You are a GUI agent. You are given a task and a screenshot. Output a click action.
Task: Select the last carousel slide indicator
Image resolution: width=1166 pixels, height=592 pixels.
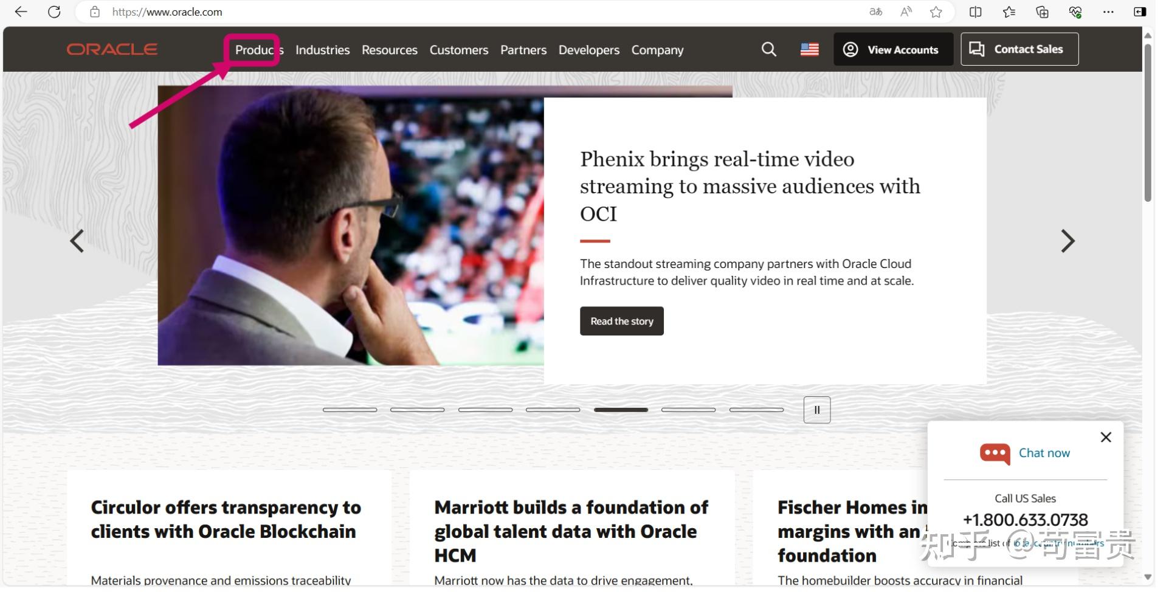(x=756, y=410)
